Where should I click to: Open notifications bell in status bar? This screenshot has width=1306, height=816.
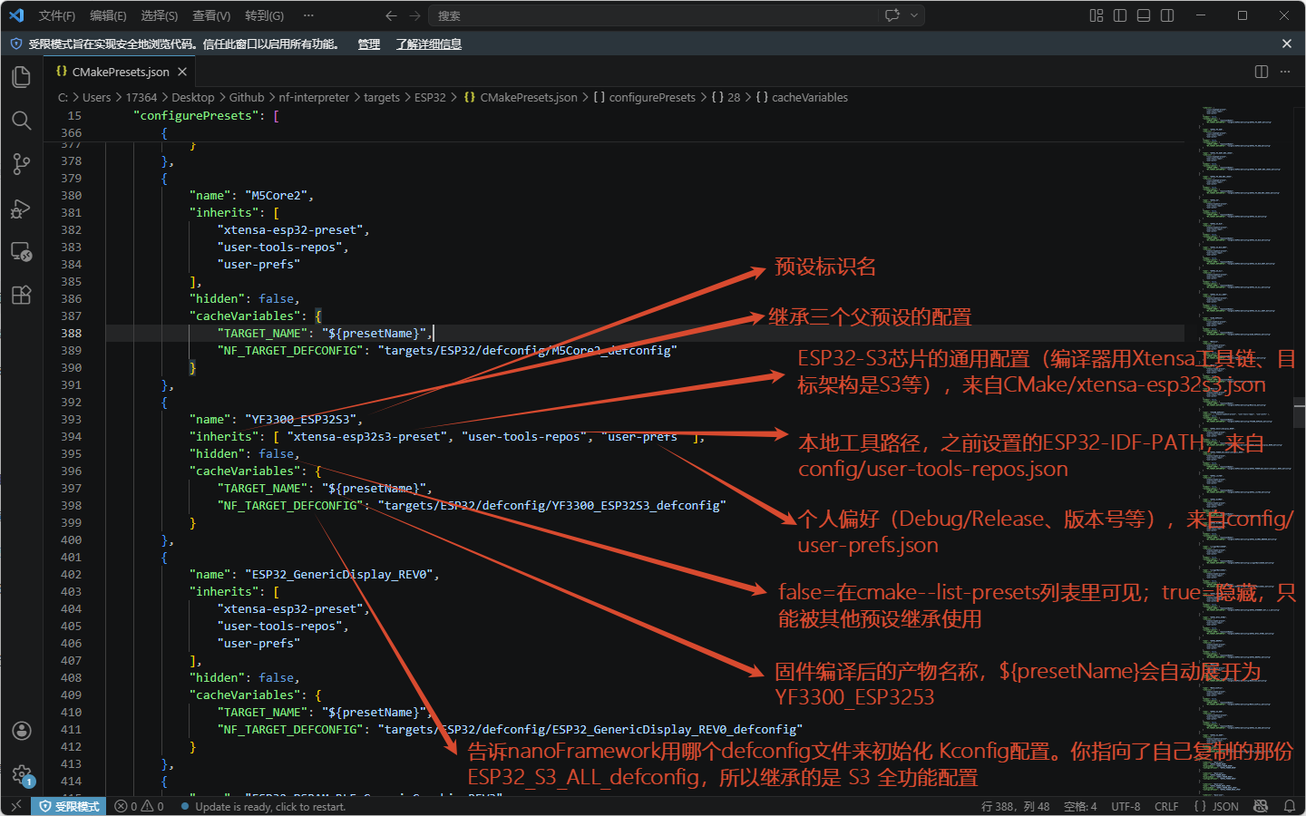coord(1289,806)
